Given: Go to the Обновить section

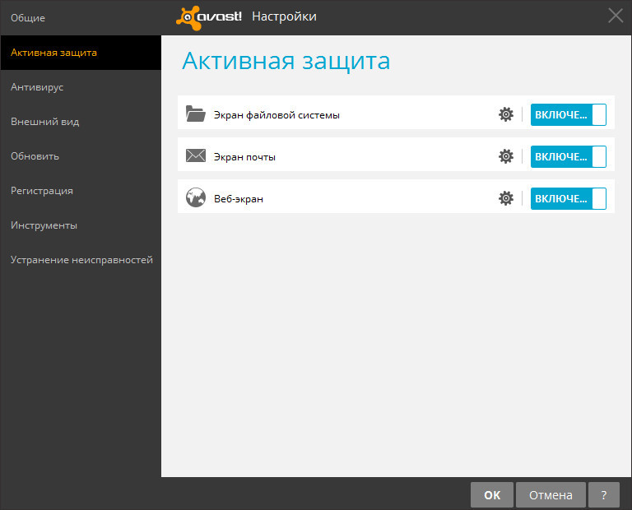Looking at the screenshot, I should click(35, 155).
